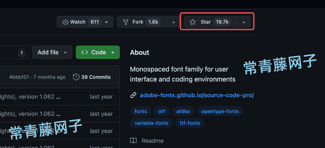325x148 pixels.
Task: Click the Star count 19.7k
Action: [222, 22]
